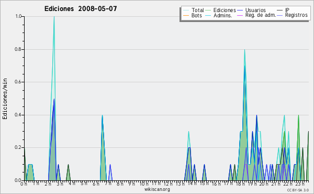Viewport: 314px width, 194px height.
Task: Click the chart title 'Ediciones 2008-05-07'
Action: pos(81,9)
